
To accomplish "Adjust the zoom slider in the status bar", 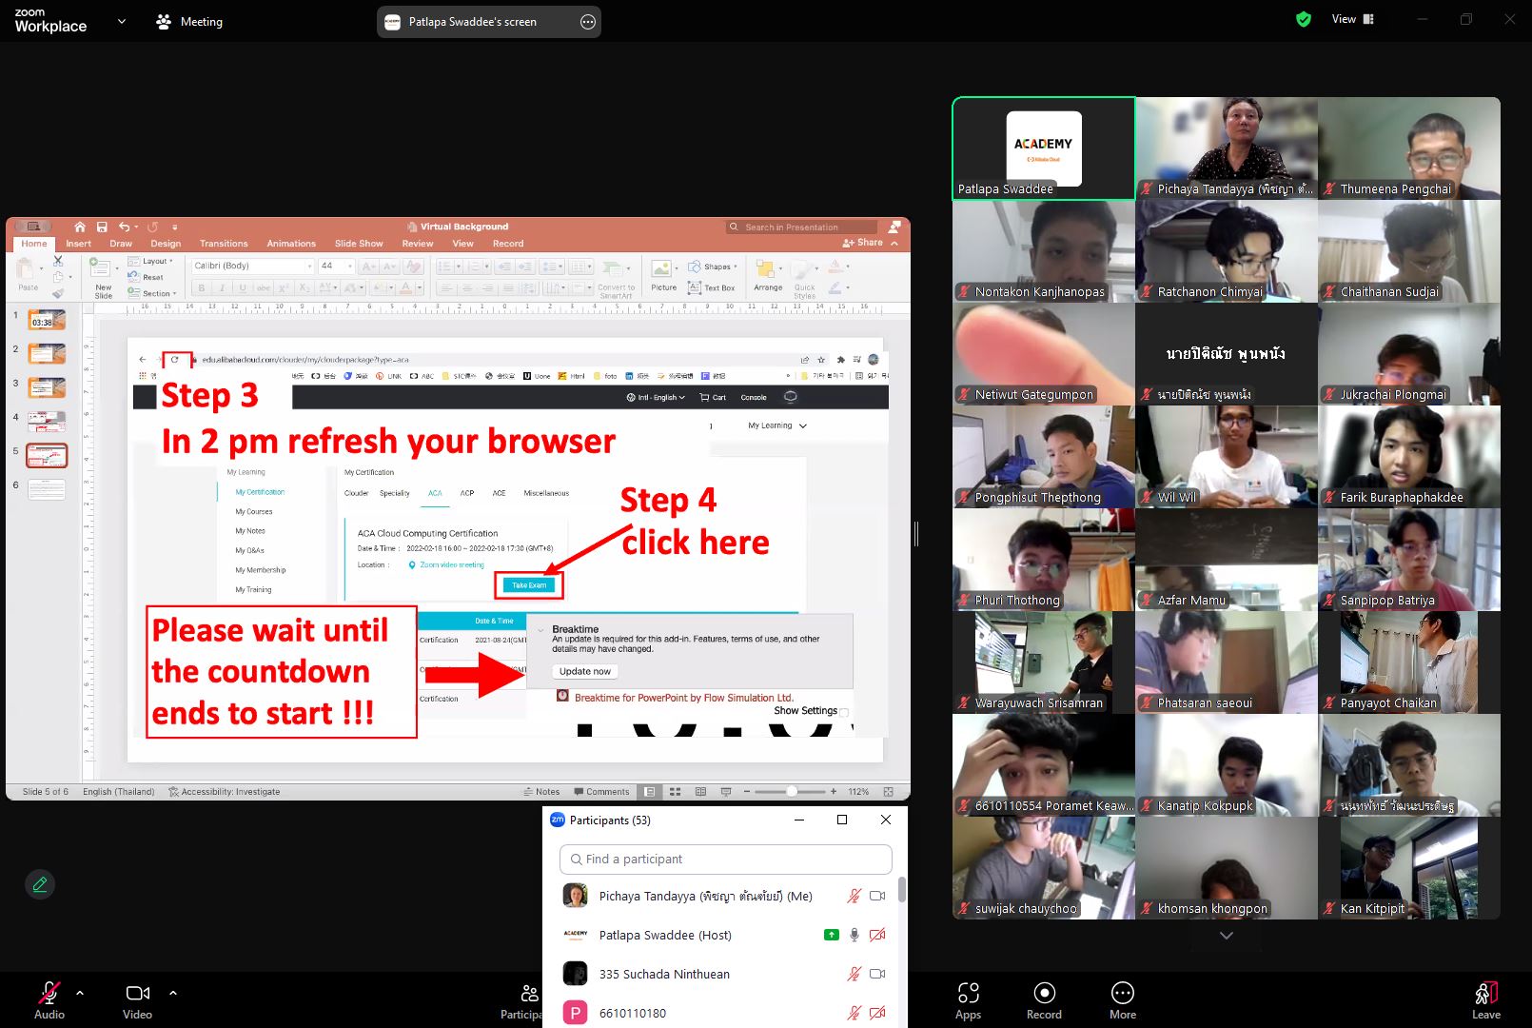I will [x=793, y=791].
